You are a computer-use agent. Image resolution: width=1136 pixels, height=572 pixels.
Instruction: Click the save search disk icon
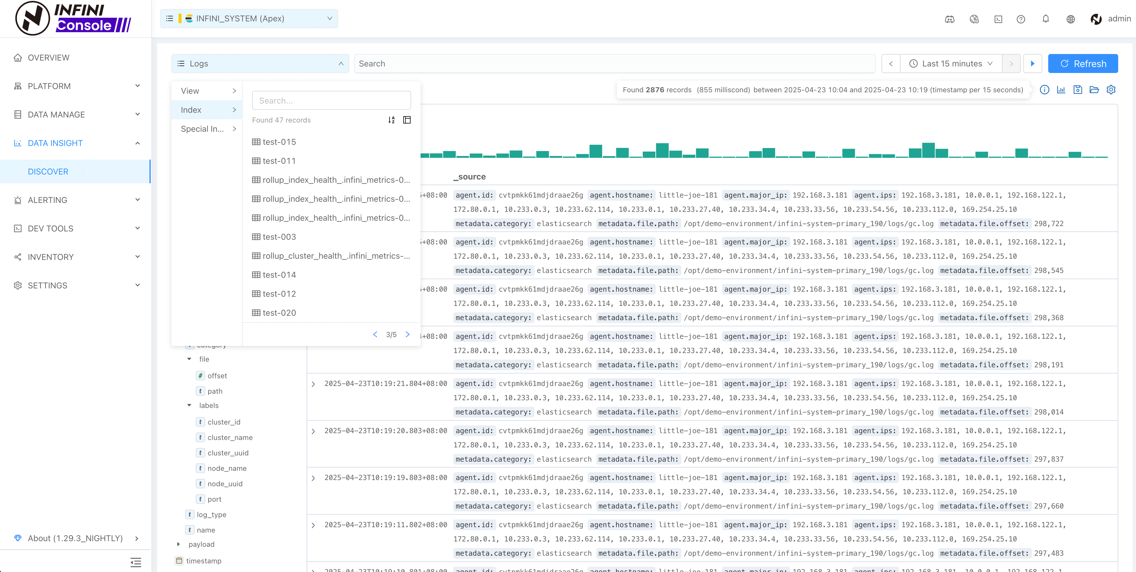pos(1077,90)
